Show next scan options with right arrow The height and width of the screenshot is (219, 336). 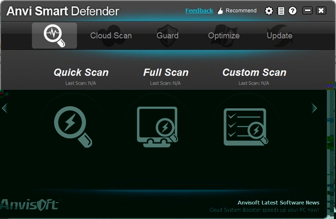click(314, 108)
